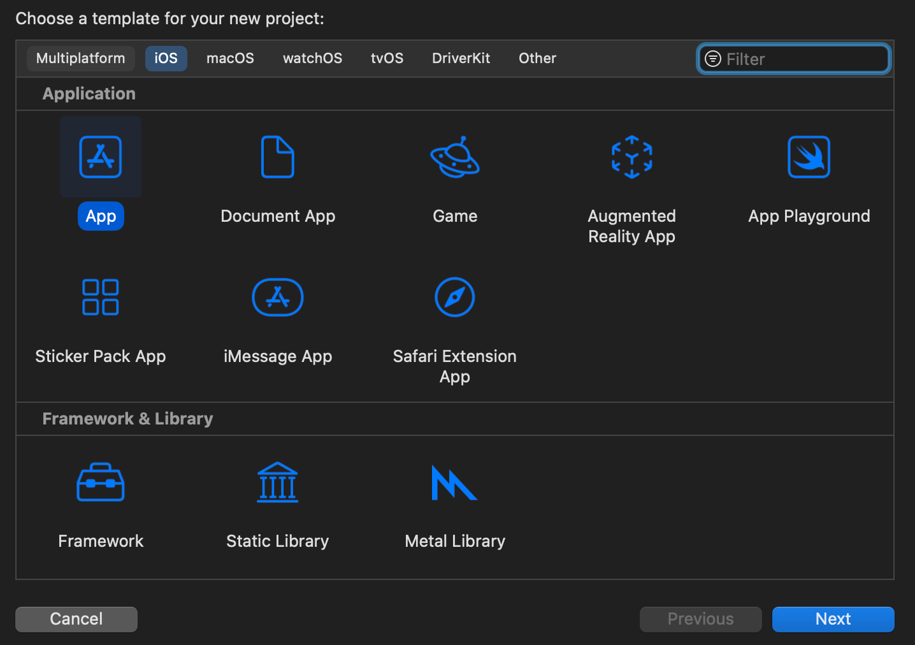Switch to the macOS tab

[x=230, y=59]
